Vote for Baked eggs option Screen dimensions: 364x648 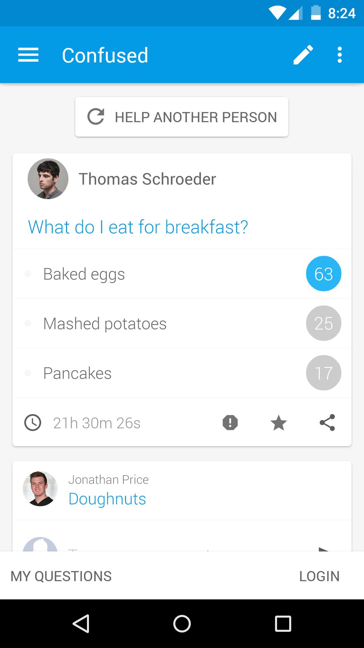tap(84, 274)
